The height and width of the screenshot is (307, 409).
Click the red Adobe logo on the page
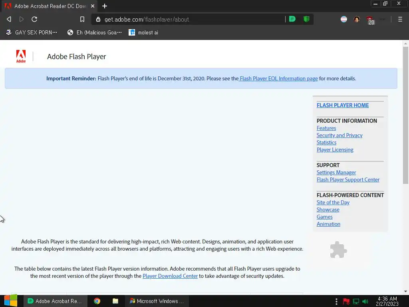[21, 56]
